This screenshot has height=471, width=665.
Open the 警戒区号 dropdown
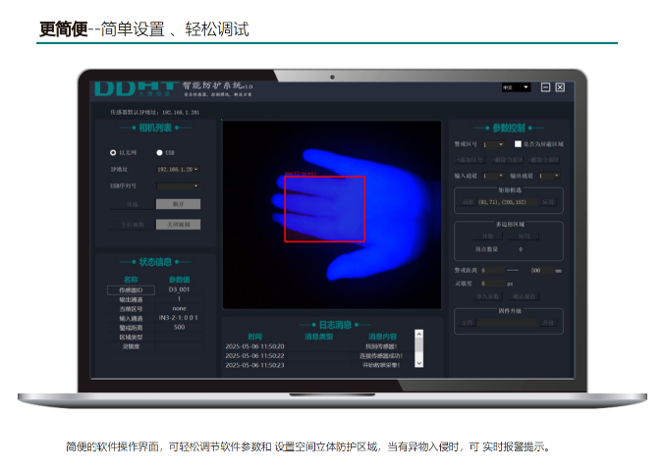492,144
